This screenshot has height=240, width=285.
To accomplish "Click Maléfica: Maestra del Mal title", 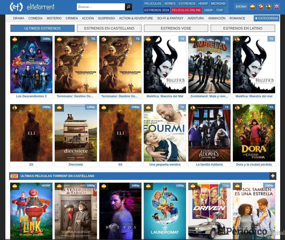I will pos(165,96).
